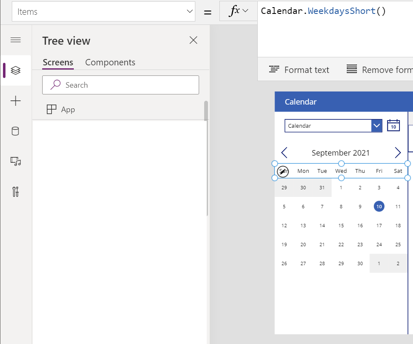This screenshot has height=344, width=413.
Task: Select calendar date 17
Action: coord(379,226)
